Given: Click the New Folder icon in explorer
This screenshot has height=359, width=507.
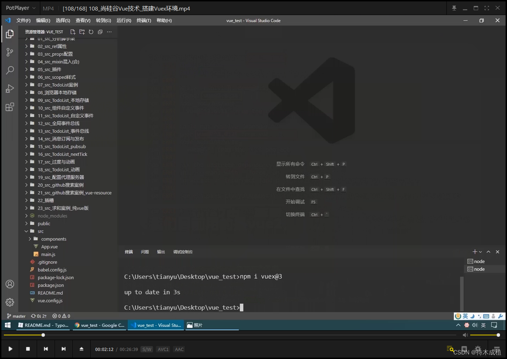Looking at the screenshot, I should pos(82,32).
